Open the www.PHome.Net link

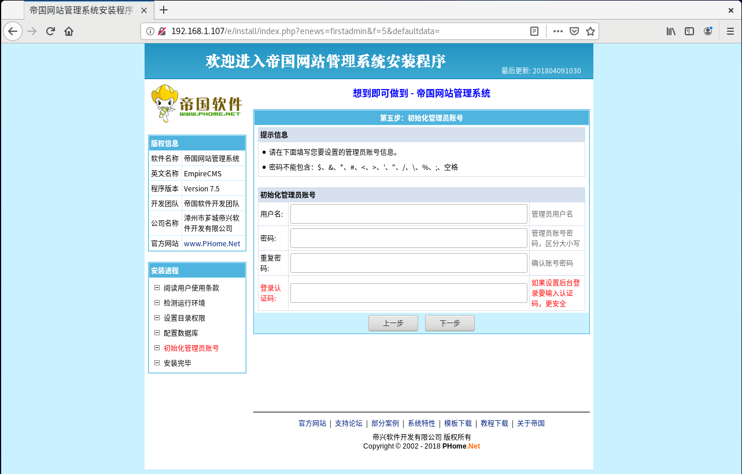(212, 244)
